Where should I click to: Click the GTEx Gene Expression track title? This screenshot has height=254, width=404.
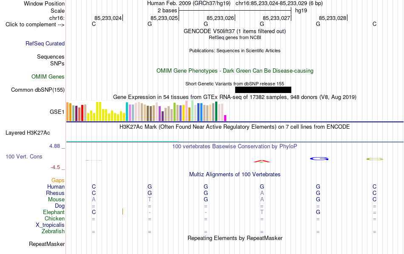point(234,97)
